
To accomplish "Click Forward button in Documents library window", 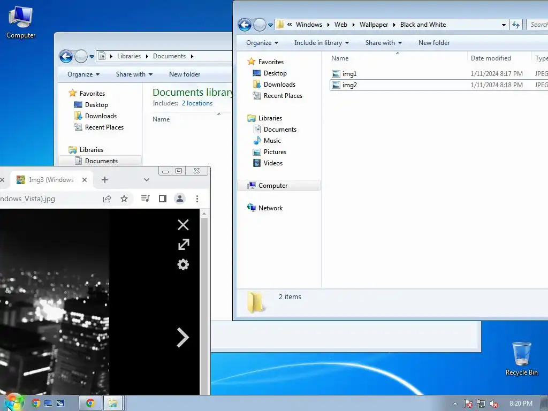I will click(x=81, y=56).
